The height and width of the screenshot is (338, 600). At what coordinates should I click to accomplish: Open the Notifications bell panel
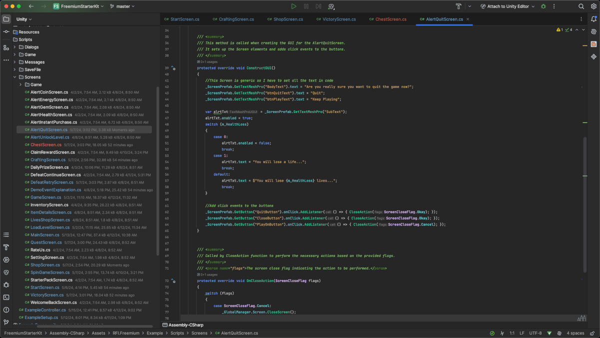tap(594, 19)
